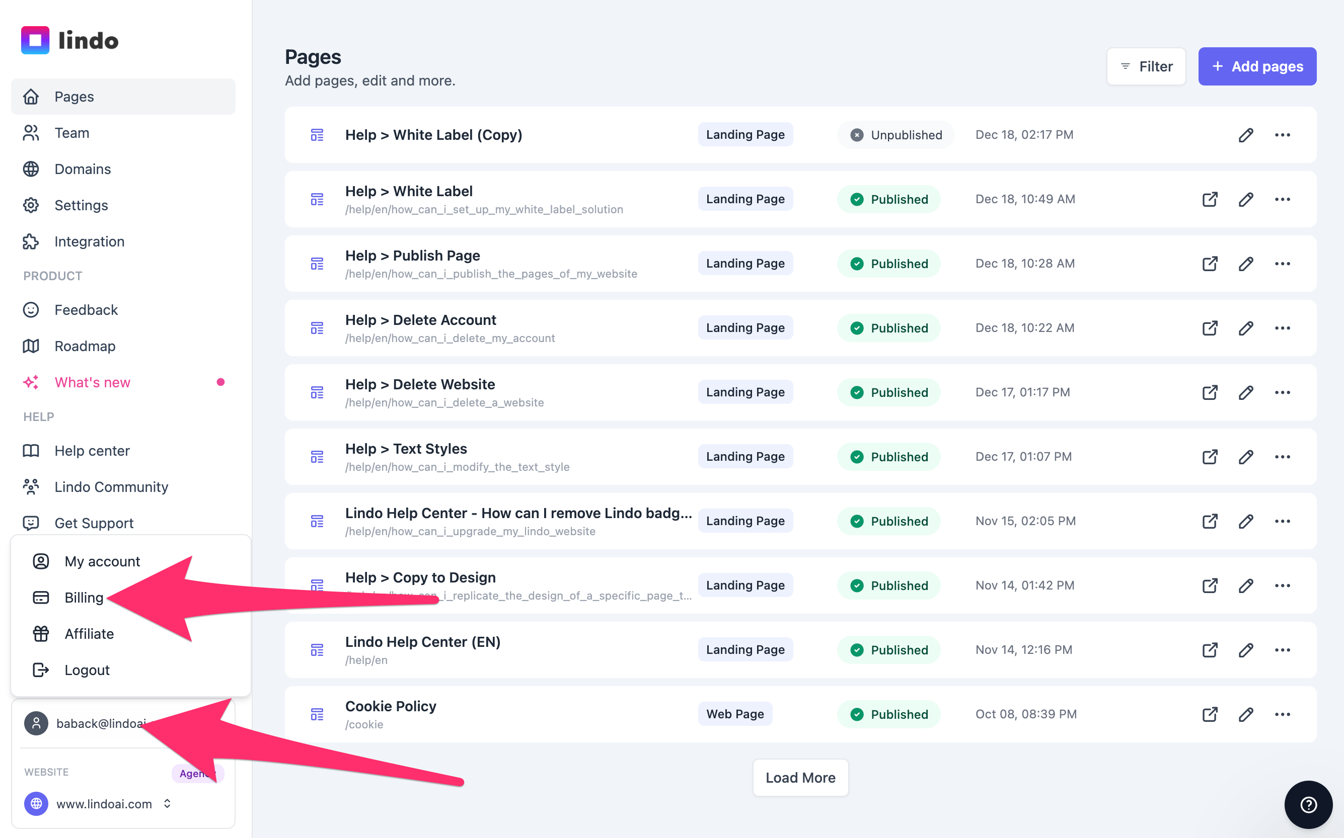This screenshot has width=1344, height=838.
Task: Open the Filter options
Action: (x=1146, y=66)
